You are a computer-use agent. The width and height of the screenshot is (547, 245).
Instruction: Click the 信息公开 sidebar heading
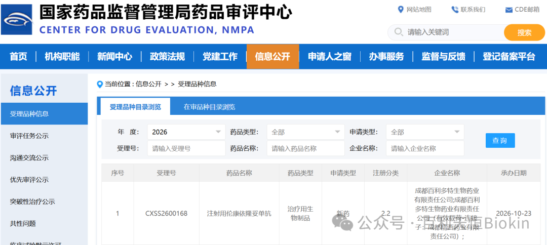pyautogui.click(x=33, y=91)
